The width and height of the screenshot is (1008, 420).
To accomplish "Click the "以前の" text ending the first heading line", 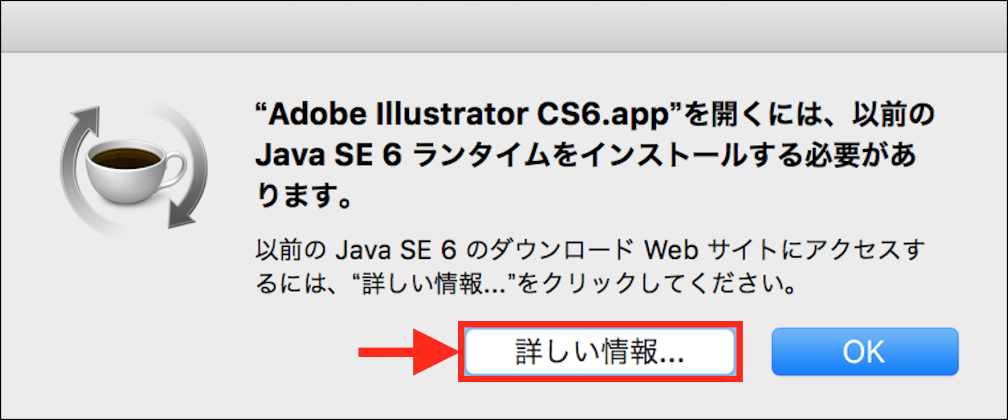I will [893, 115].
